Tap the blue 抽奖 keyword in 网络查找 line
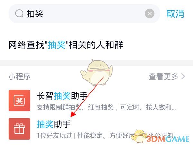193x145 pixels. tap(57, 45)
